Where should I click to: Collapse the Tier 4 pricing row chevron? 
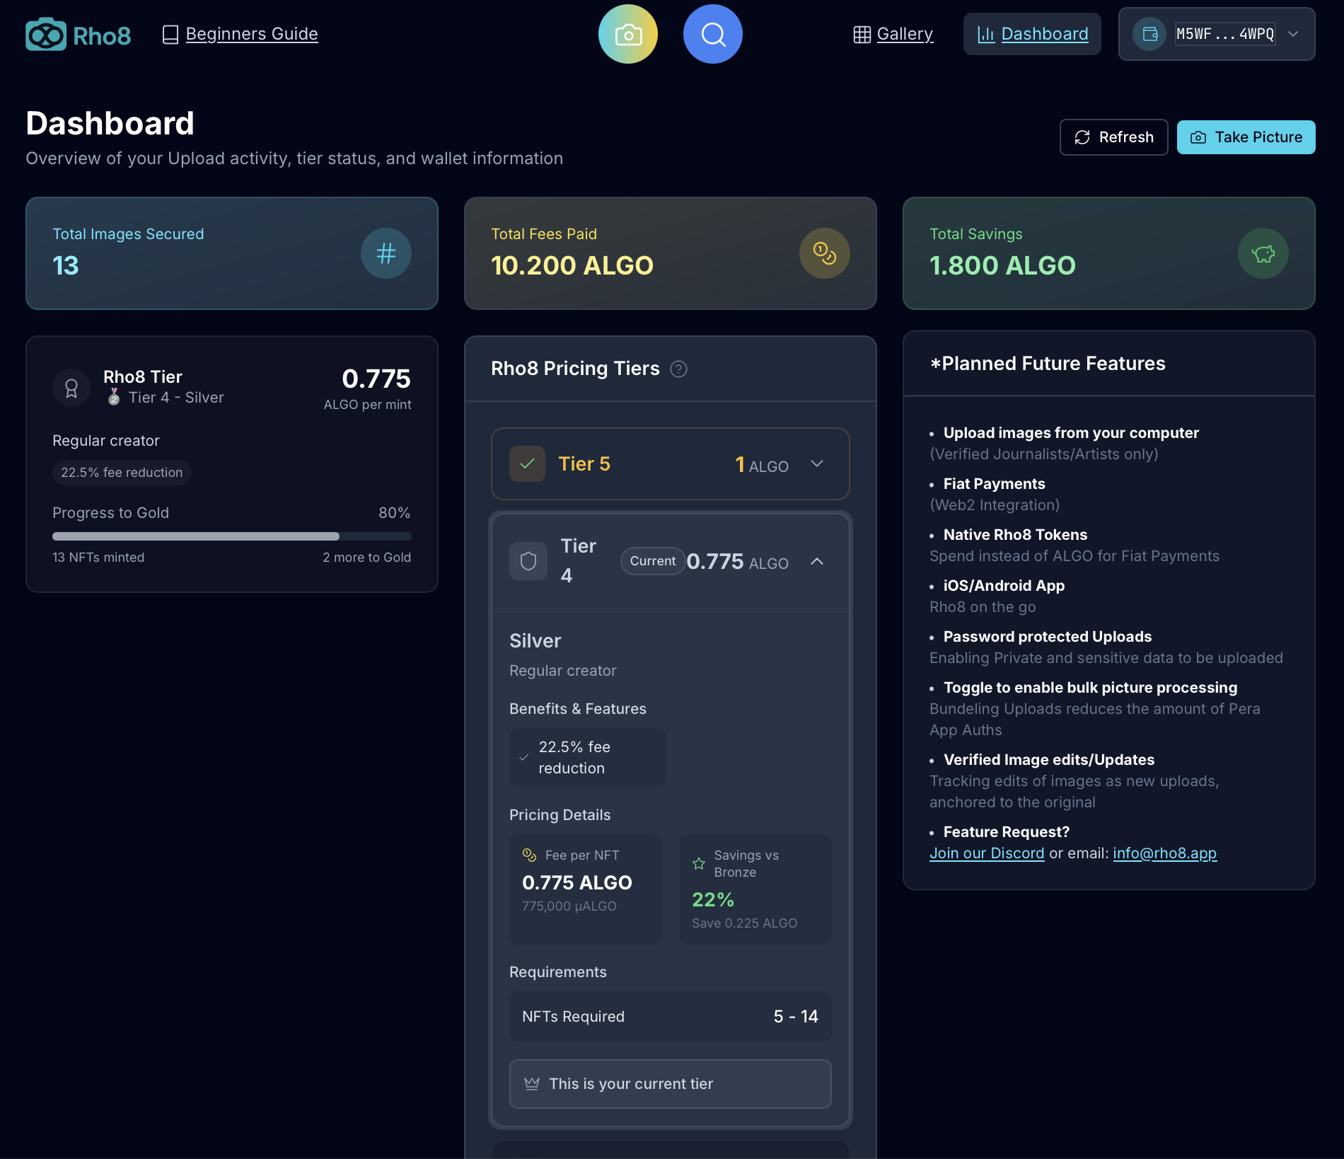pos(817,561)
